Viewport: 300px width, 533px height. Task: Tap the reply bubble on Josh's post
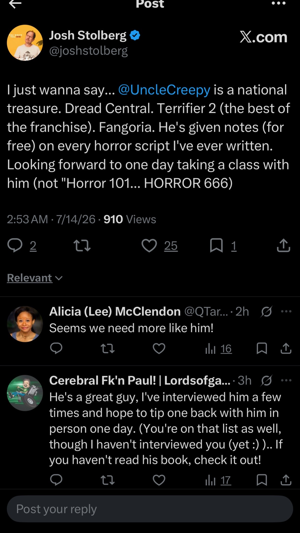pos(15,246)
